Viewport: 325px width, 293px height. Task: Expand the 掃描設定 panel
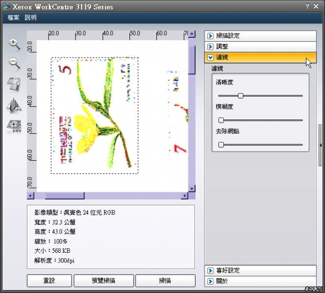pos(261,36)
